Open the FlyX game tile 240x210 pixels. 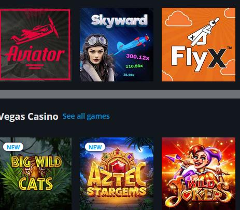coord(199,45)
